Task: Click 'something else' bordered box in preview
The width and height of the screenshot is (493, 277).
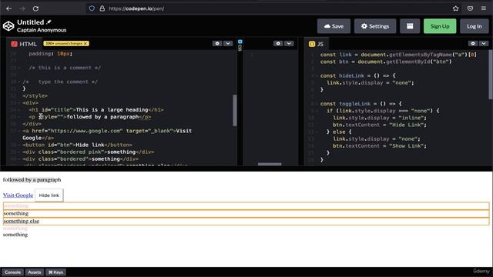Action: (x=246, y=221)
